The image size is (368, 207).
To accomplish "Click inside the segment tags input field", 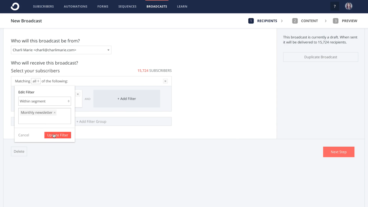I will tap(45, 120).
